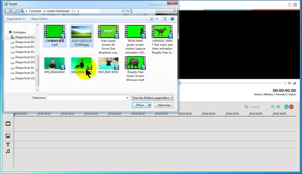Click the timeline zoom slider handle
This screenshot has width=302, height=174.
click(x=258, y=107)
